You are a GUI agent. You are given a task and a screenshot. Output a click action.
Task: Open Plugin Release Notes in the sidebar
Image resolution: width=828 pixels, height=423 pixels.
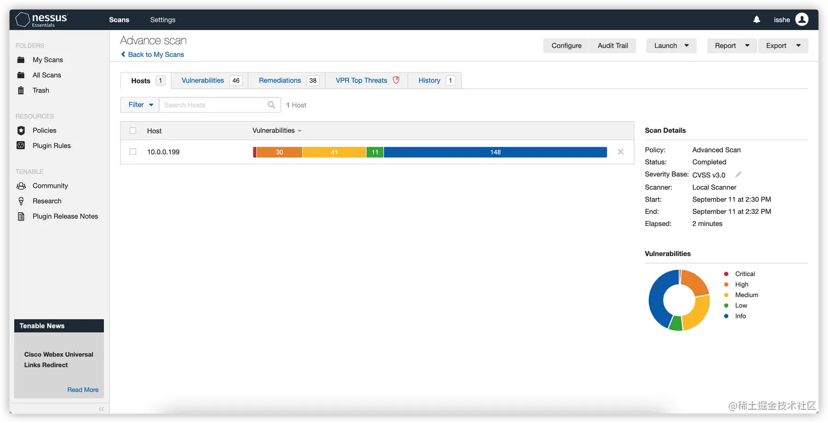point(65,216)
